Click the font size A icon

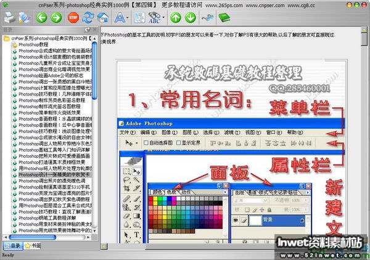tap(120, 18)
